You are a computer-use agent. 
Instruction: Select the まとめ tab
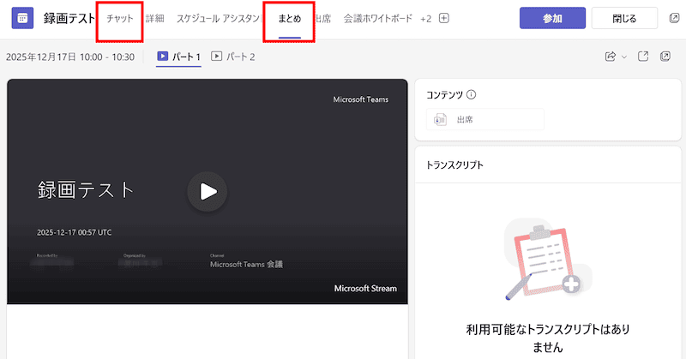(289, 18)
